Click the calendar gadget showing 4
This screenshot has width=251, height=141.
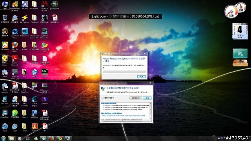pyautogui.click(x=240, y=31)
